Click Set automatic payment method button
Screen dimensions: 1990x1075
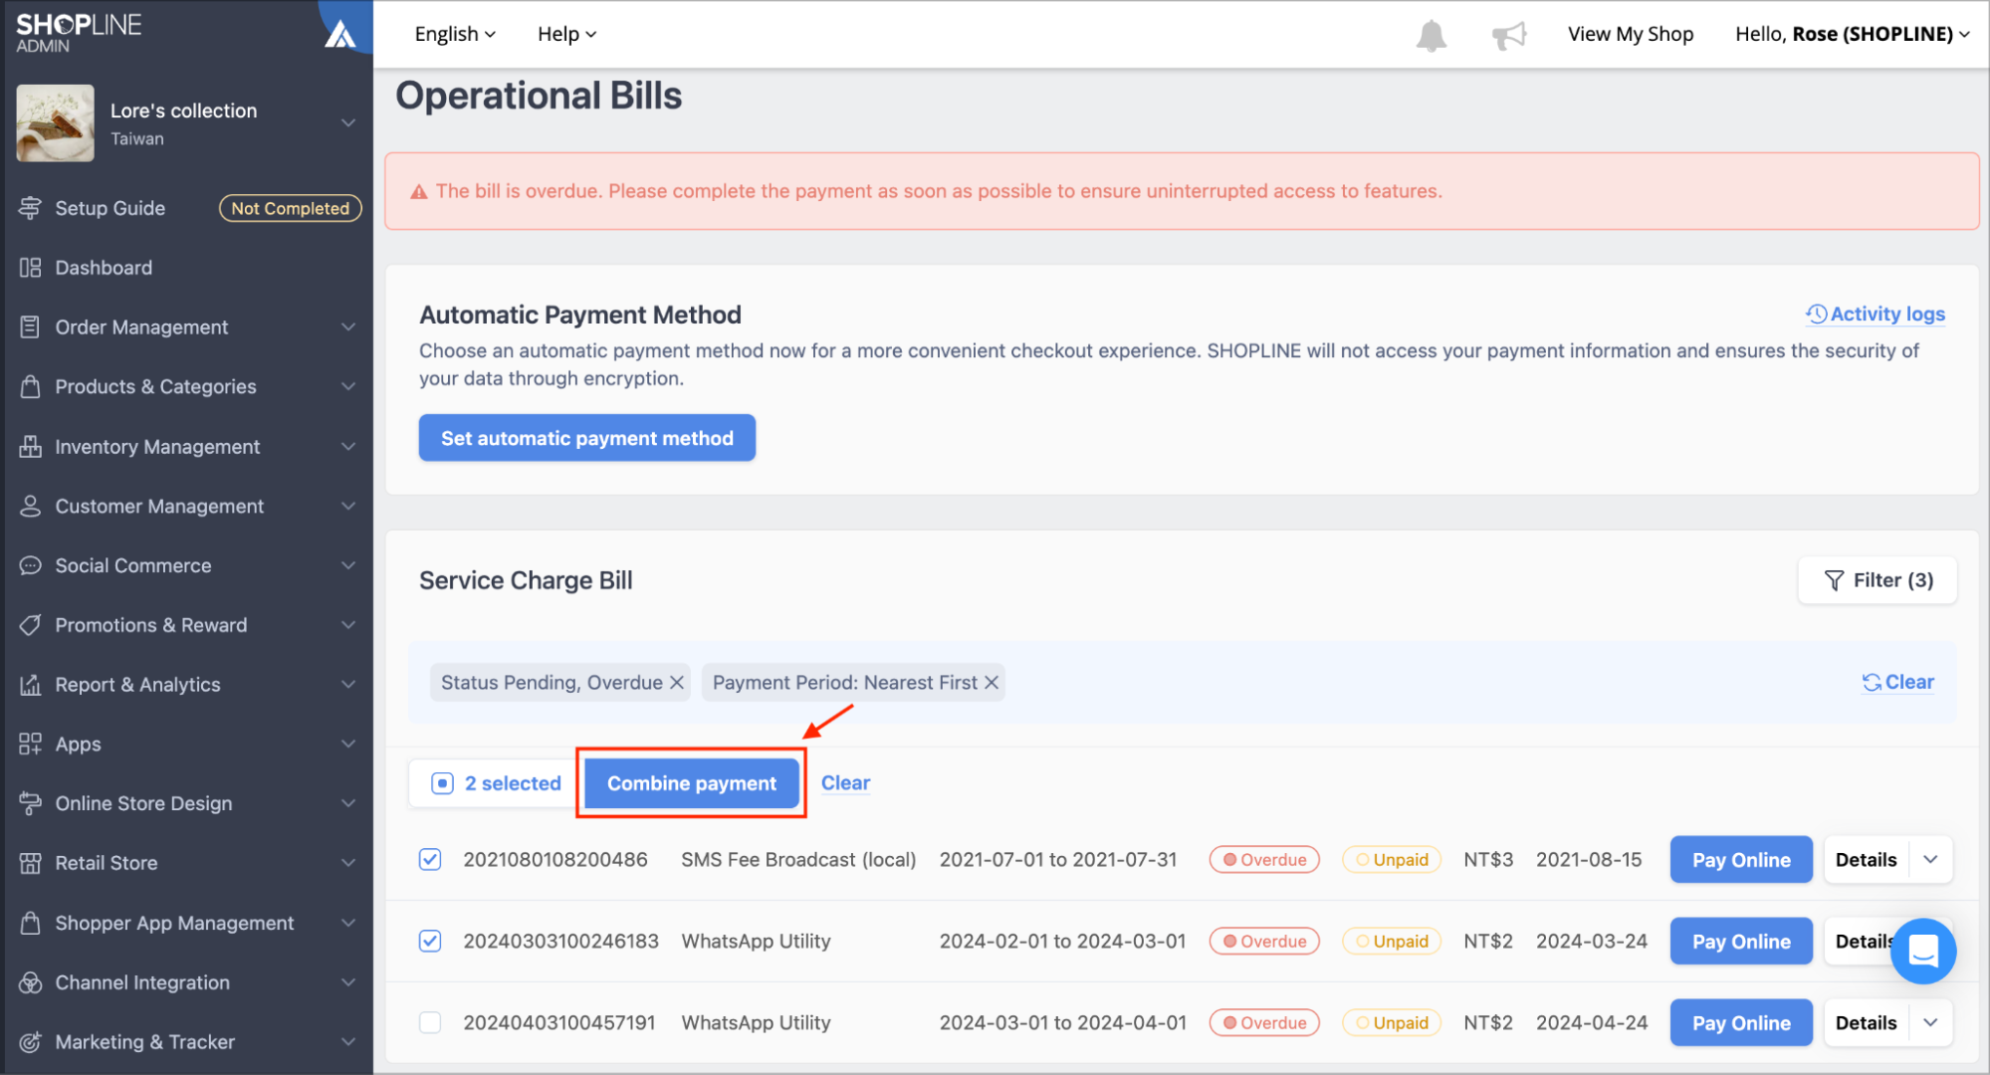(587, 438)
